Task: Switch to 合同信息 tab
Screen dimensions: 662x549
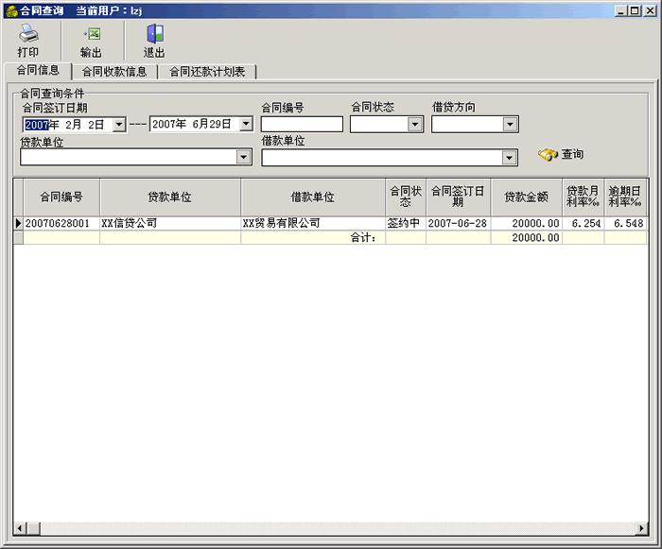Action: (38, 71)
